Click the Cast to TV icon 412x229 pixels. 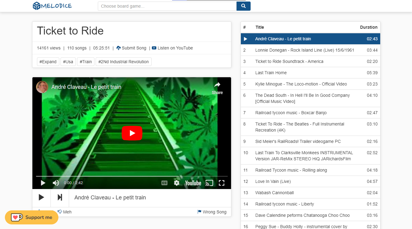pos(209,183)
